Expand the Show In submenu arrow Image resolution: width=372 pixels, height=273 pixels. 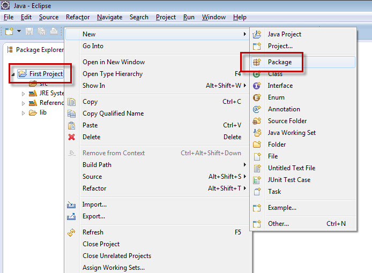pos(245,85)
